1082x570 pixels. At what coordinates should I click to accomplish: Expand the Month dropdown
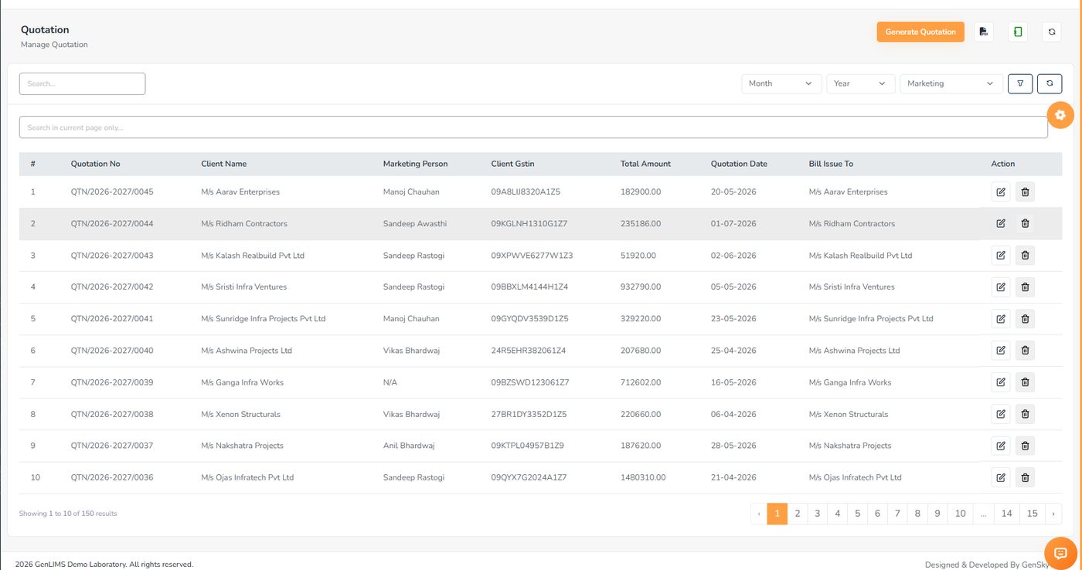coord(781,83)
